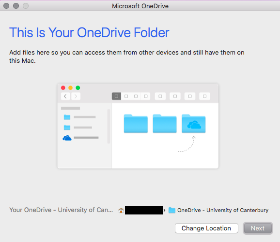Minimize the Microsoft OneDrive window
Viewport: 280px width, 242px height.
click(x=16, y=6)
